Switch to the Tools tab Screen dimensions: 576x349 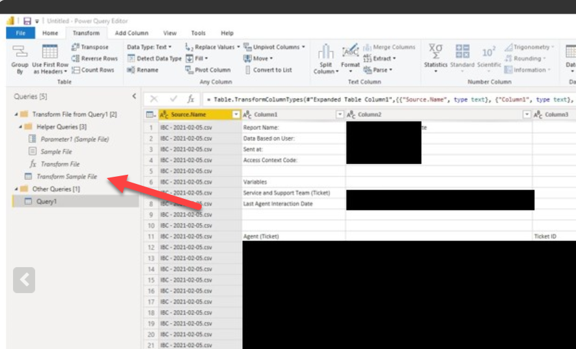click(x=199, y=33)
